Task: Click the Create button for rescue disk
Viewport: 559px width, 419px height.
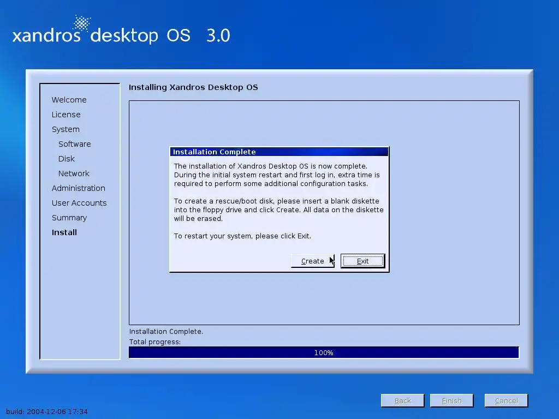Action: click(313, 261)
